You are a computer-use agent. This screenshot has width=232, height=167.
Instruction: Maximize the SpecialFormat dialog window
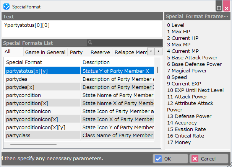219,8
